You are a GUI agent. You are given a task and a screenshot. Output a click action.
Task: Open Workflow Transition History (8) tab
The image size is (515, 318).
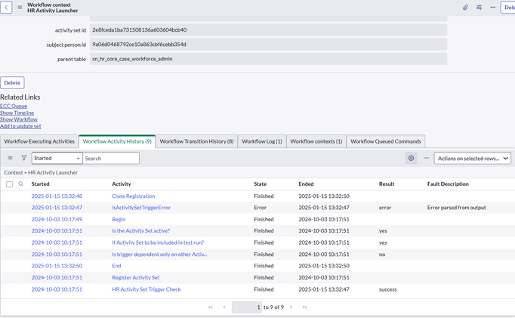(197, 141)
